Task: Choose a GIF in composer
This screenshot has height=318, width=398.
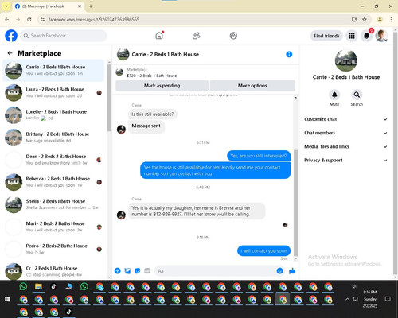Action: click(147, 271)
